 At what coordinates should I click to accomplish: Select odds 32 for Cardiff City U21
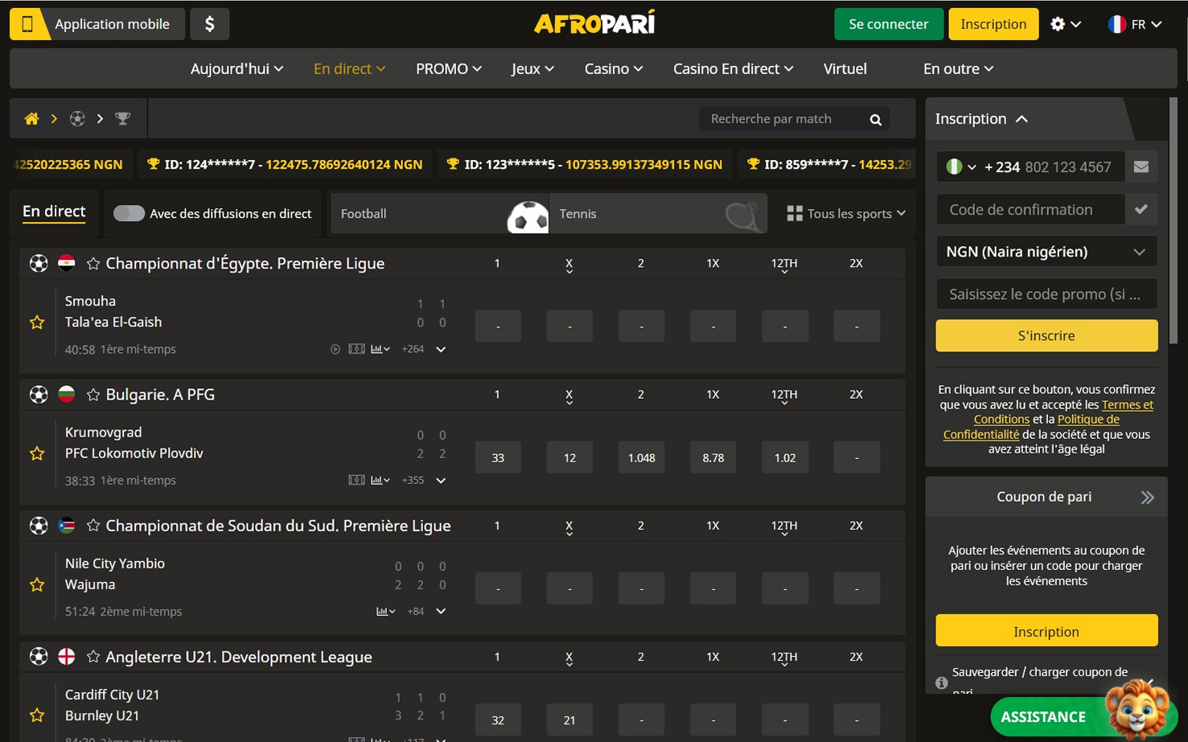(498, 719)
